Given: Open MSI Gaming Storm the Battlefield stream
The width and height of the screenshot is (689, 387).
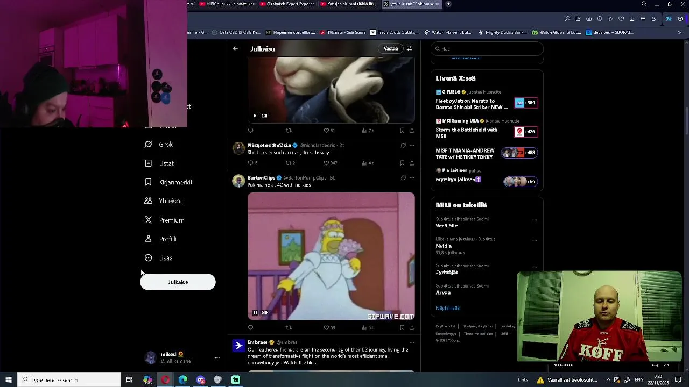Looking at the screenshot, I should [487, 129].
